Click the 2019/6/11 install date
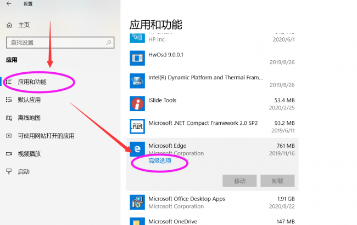 tap(283, 130)
